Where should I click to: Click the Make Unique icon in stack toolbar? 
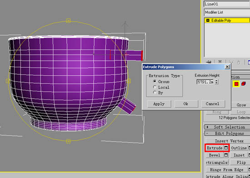coord(230,62)
